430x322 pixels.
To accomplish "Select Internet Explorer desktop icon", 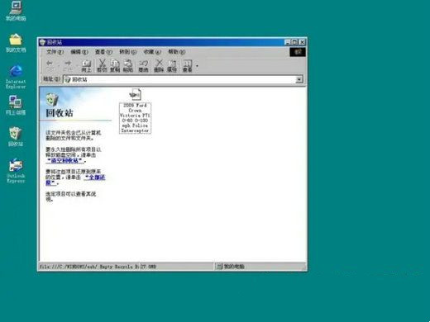I will point(16,77).
